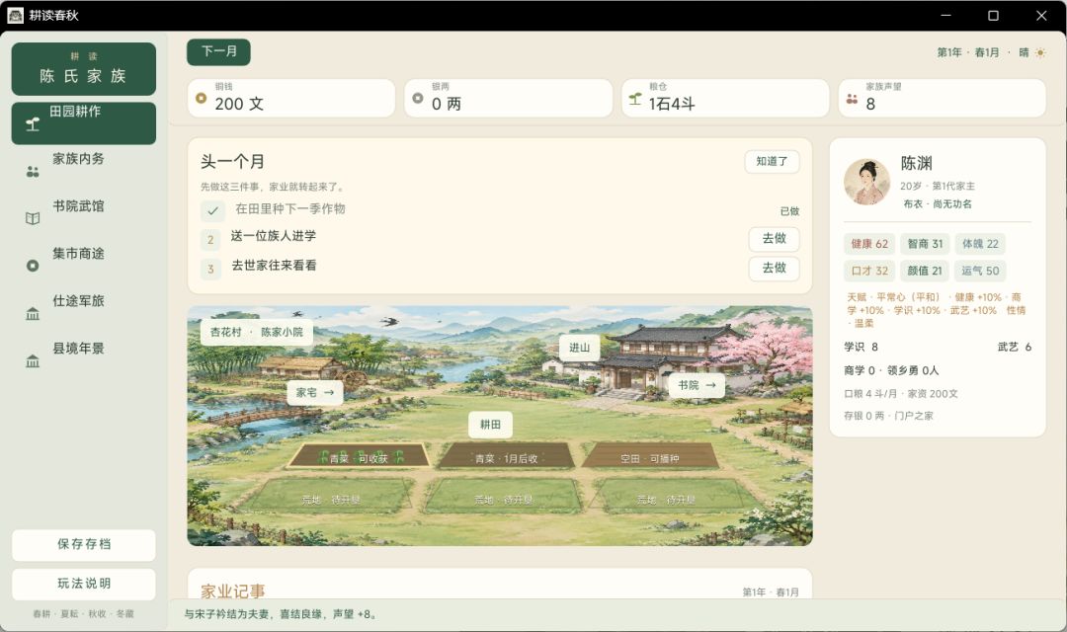The width and height of the screenshot is (1067, 632).
Task: Open the 田园耕作 section
Action: point(84,123)
